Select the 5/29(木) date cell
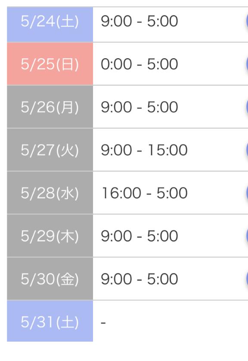 [50, 236]
